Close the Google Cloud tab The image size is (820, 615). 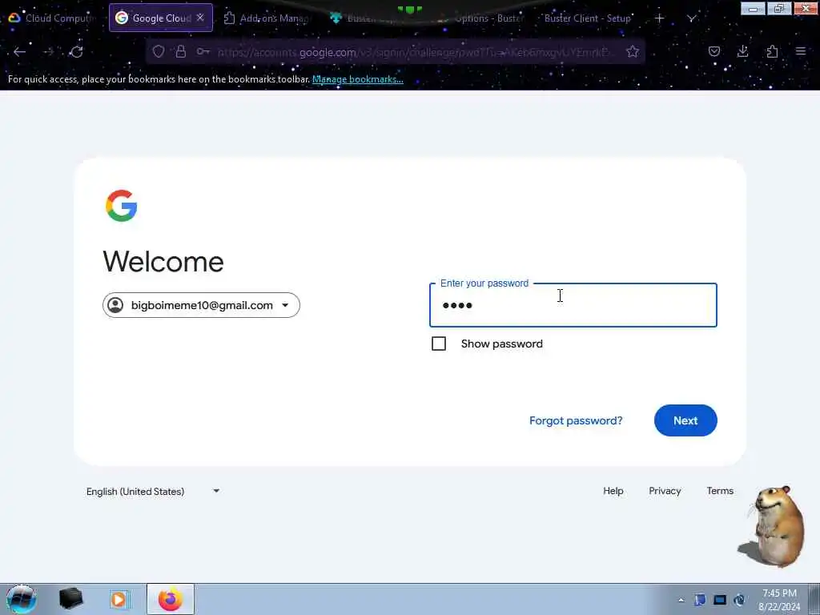[x=200, y=18]
